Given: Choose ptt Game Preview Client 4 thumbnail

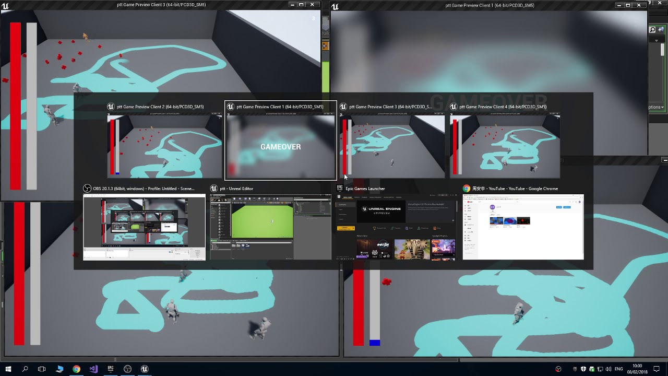Looking at the screenshot, I should tap(505, 146).
